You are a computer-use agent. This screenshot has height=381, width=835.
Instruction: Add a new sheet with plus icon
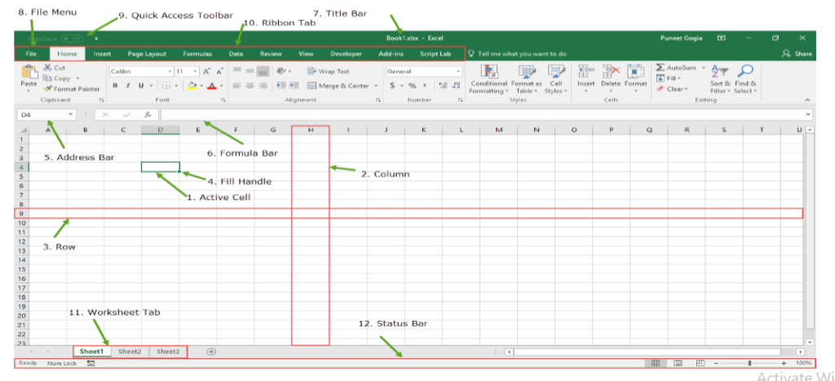tap(211, 351)
